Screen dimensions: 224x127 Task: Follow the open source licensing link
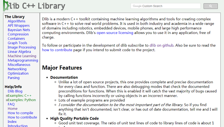[x=110, y=33]
